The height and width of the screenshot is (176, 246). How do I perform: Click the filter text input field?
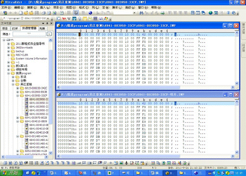click(x=29, y=34)
